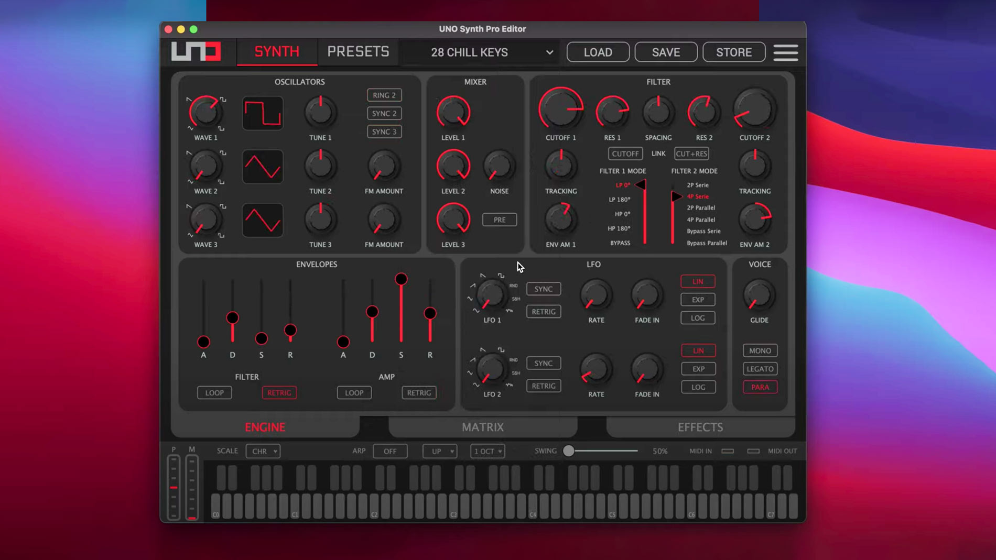
Task: Click the Wave 2 triangle waveform display
Action: tap(263, 167)
